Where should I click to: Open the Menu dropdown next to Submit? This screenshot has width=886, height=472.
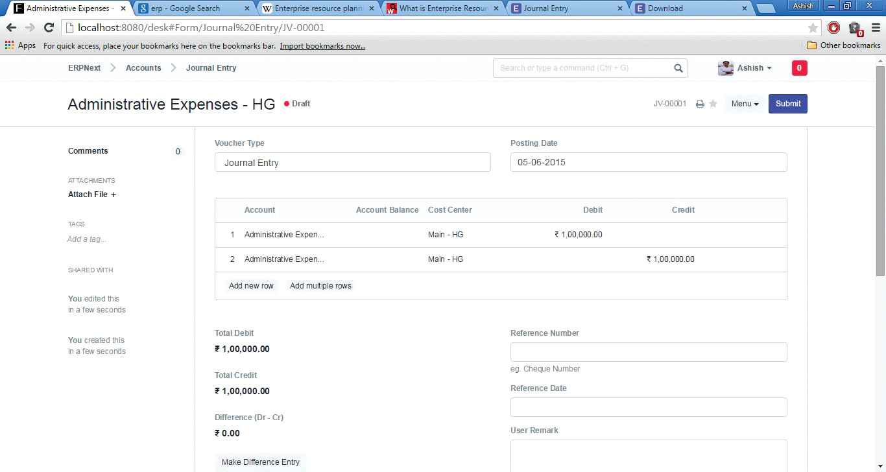pos(744,103)
